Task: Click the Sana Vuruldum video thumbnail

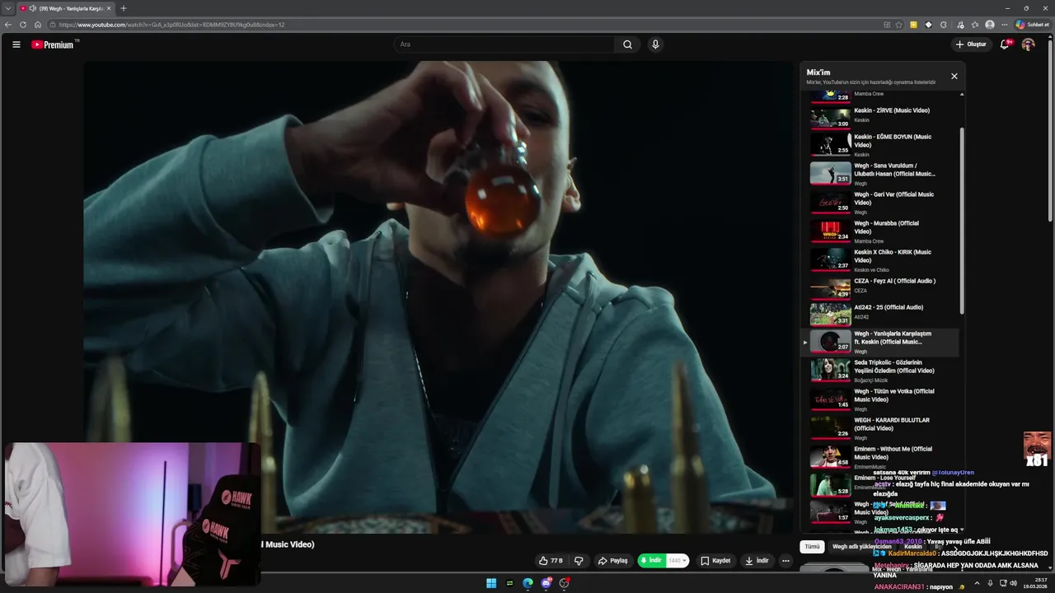Action: tap(830, 173)
